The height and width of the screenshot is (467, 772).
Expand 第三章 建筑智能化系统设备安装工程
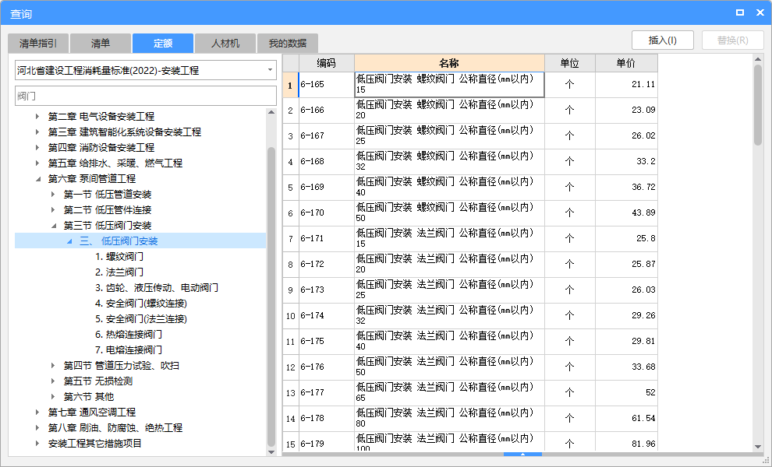pos(37,132)
